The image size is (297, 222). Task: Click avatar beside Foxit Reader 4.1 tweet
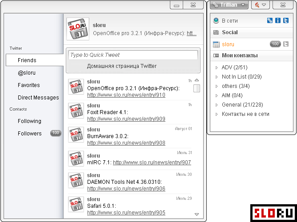(76, 111)
